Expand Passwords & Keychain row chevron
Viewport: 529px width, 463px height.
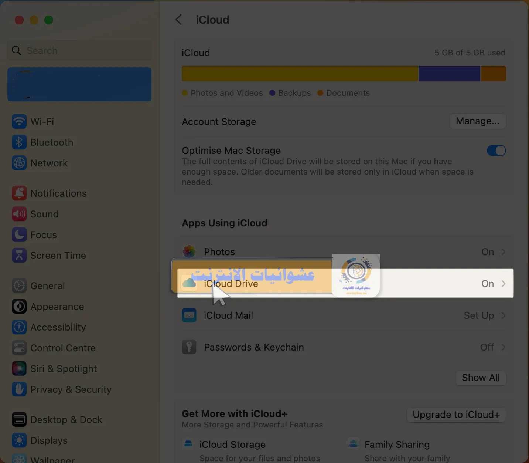(x=504, y=347)
